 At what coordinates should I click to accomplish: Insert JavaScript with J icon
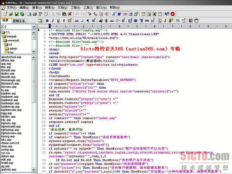coord(165,21)
